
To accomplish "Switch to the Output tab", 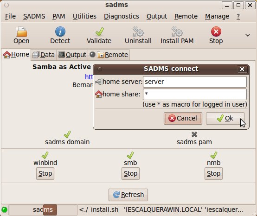I will click(72, 55).
